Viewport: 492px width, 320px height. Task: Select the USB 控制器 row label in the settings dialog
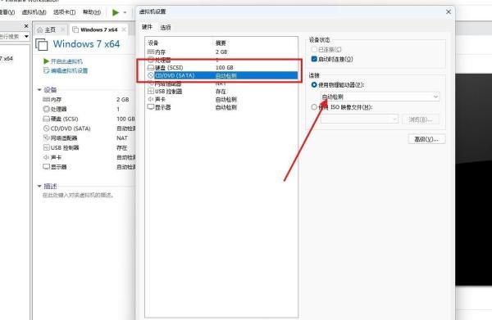168,92
